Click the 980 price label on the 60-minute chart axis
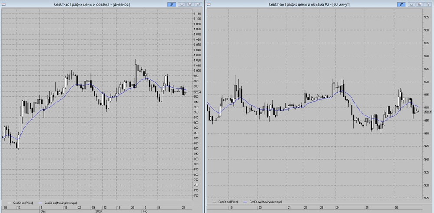The width and height of the screenshot is (434, 213). point(427,56)
